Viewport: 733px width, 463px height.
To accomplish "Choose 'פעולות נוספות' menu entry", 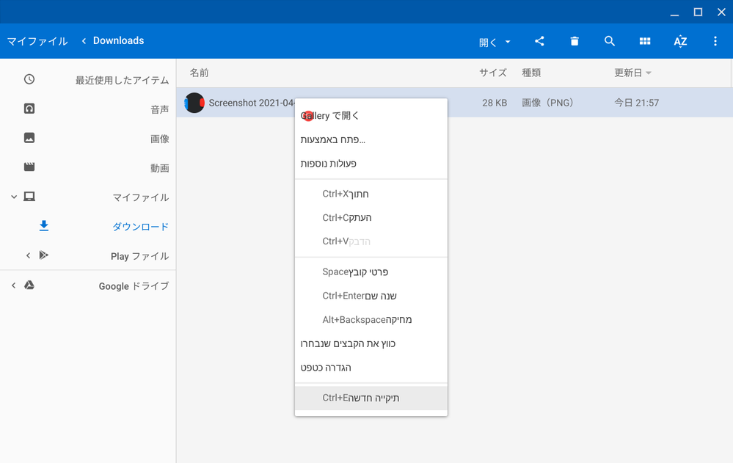I will [371, 163].
